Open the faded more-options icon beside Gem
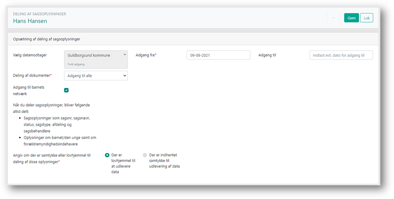The image size is (394, 199). coord(334,18)
